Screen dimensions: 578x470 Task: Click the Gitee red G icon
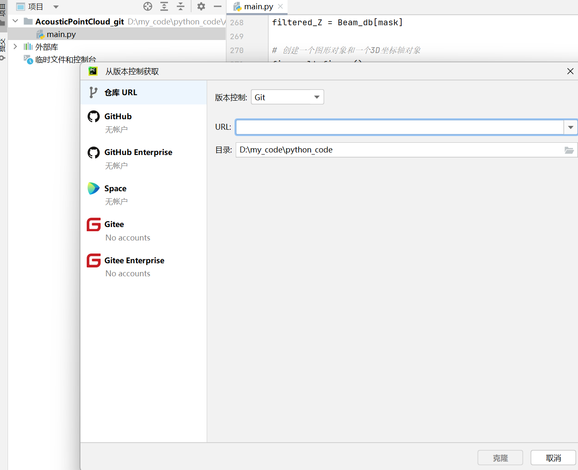coord(93,224)
